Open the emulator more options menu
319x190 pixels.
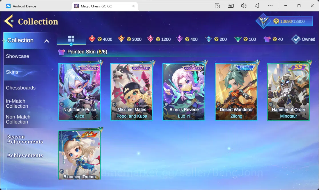[x=270, y=6]
